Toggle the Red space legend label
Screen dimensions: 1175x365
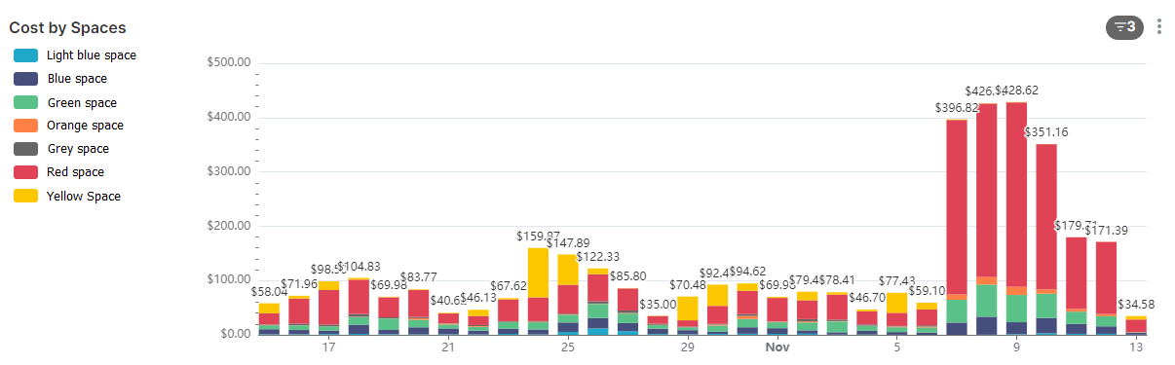[x=76, y=172]
